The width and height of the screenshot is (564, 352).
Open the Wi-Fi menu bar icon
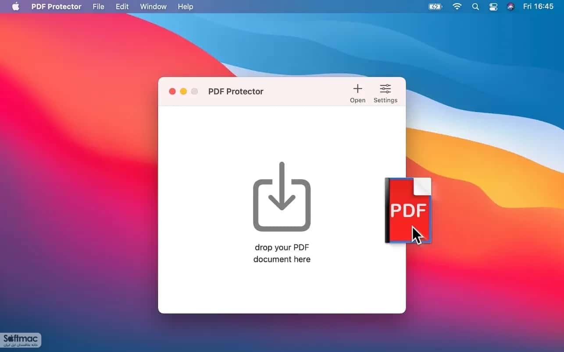(457, 7)
